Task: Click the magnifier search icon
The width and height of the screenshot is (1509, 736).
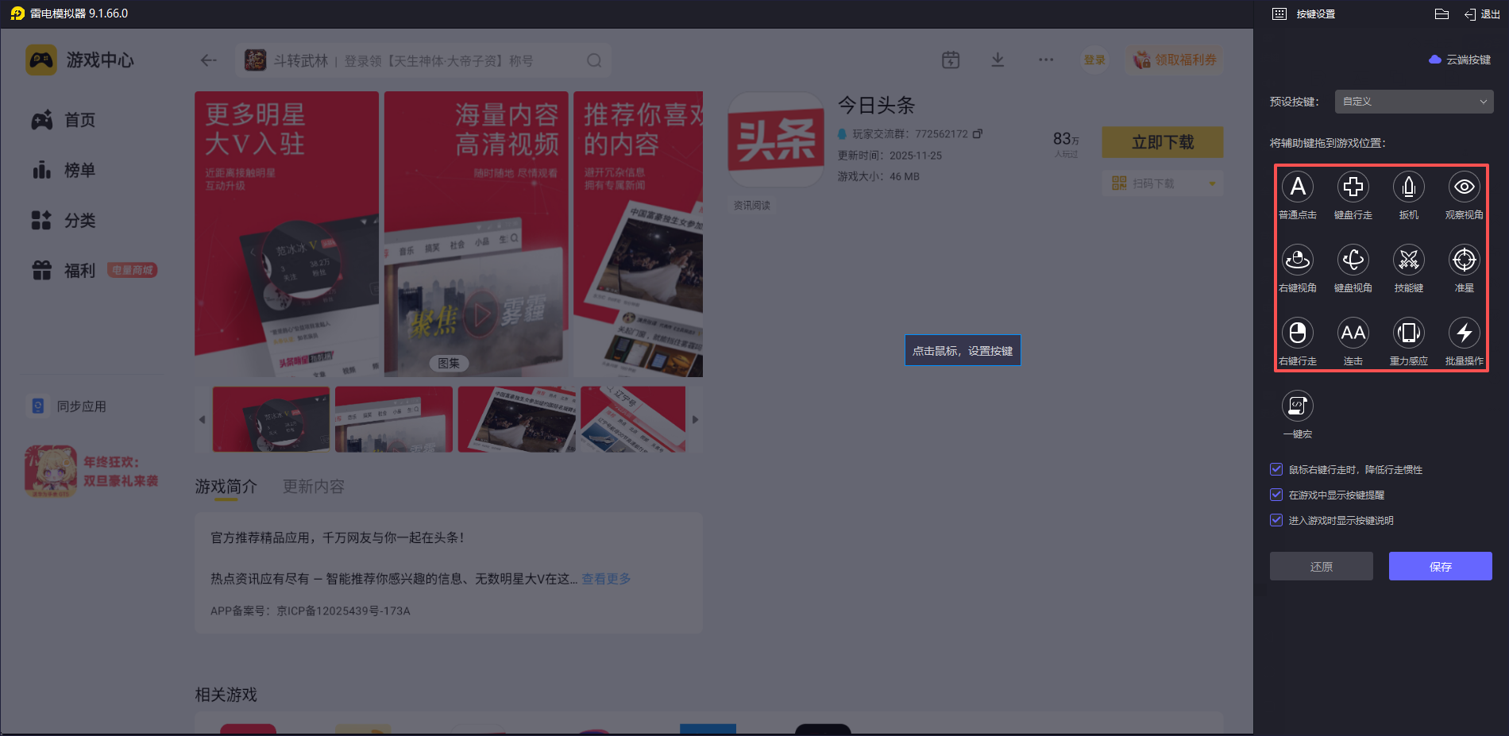Action: tap(594, 60)
